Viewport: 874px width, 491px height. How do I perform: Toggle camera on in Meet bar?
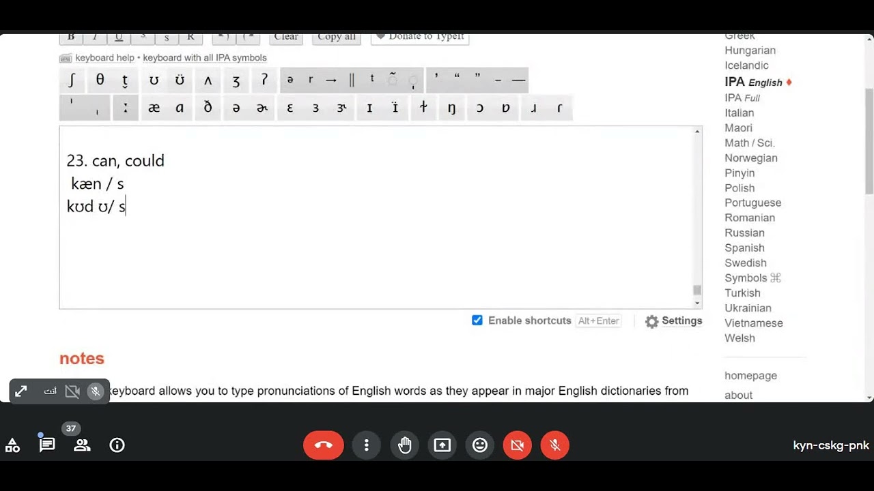point(517,445)
